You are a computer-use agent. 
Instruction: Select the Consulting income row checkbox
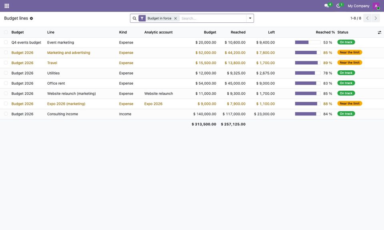click(6, 114)
